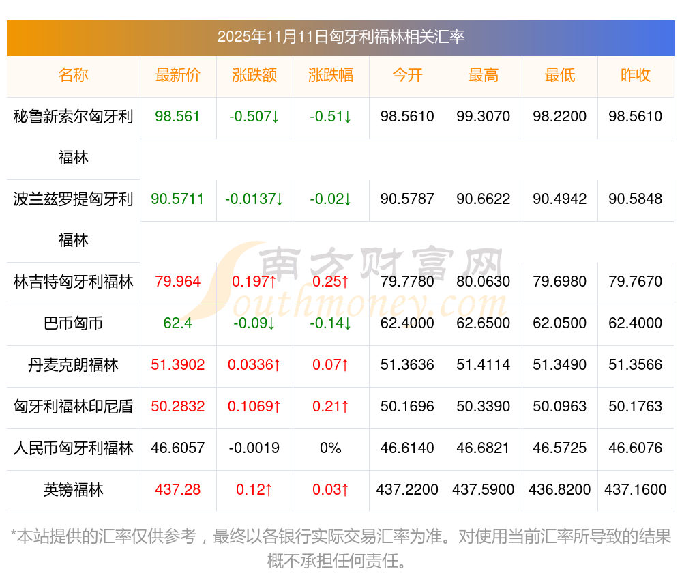682x582 pixels.
Task: Click latest price 46.6057
Action: [177, 448]
